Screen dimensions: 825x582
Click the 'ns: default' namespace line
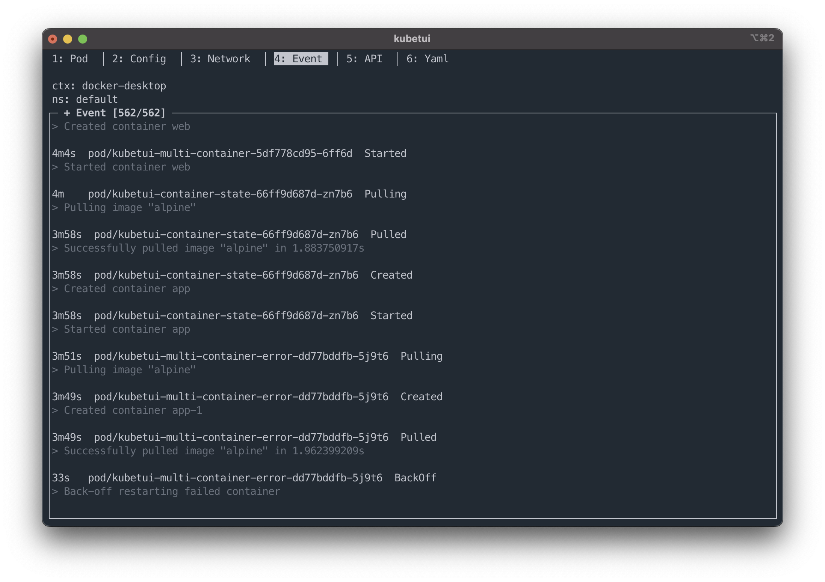tap(85, 100)
